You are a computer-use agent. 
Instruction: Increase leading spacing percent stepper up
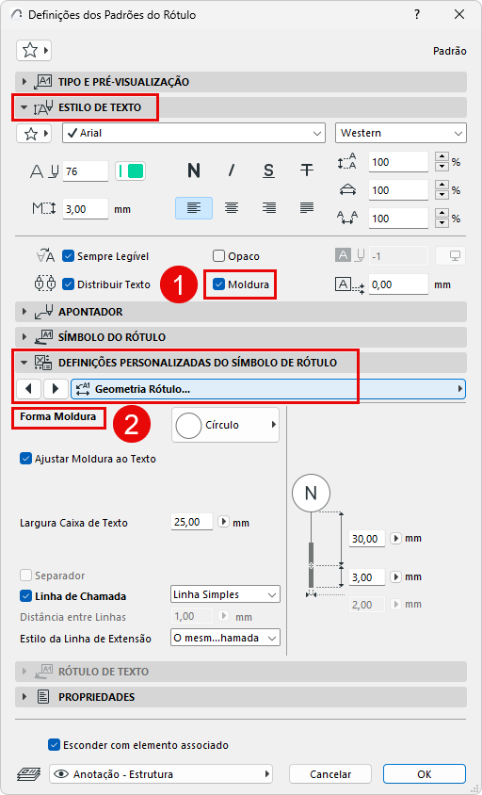442,157
